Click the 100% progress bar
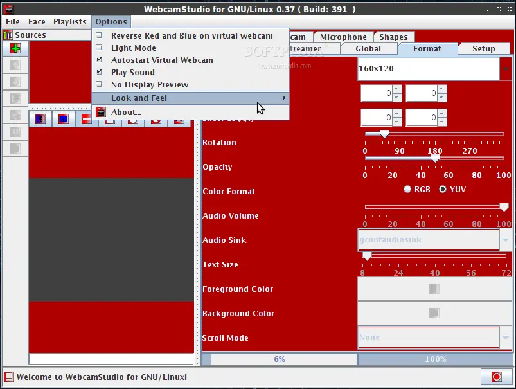 point(435,359)
